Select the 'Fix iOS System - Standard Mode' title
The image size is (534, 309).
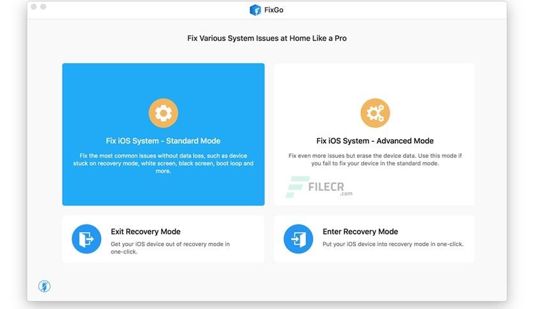tap(163, 141)
